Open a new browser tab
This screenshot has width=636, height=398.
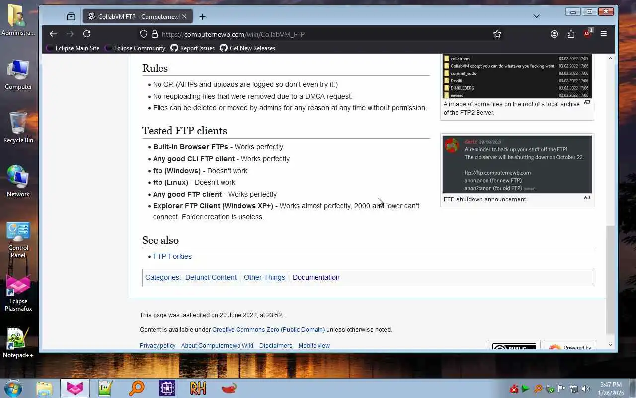pos(202,16)
